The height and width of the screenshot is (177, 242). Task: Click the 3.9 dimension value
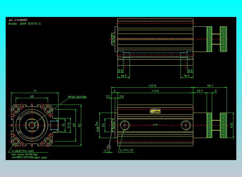coord(122,96)
